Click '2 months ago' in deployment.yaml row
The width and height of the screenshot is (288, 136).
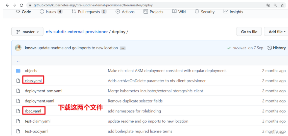click(274, 101)
